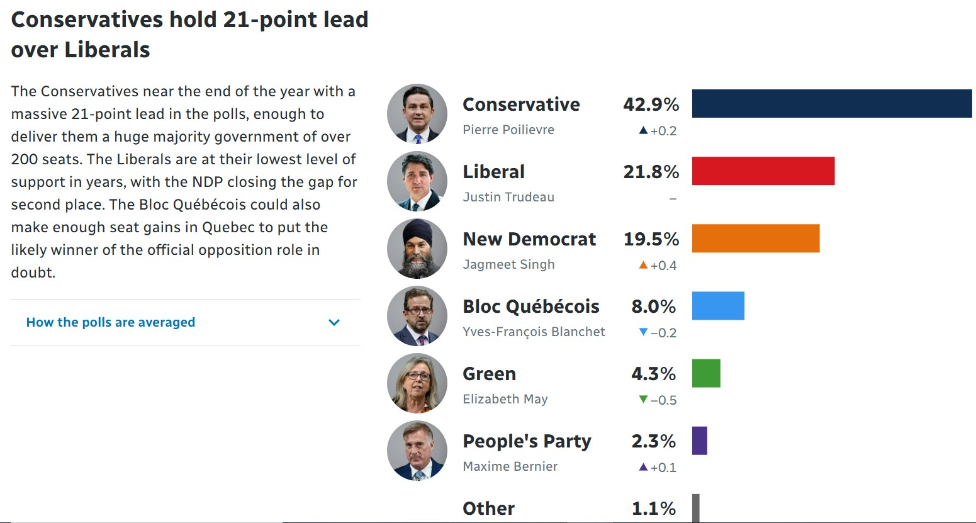This screenshot has height=523, width=976.
Task: Click Pierre Poilievre's portrait photo
Action: [417, 114]
